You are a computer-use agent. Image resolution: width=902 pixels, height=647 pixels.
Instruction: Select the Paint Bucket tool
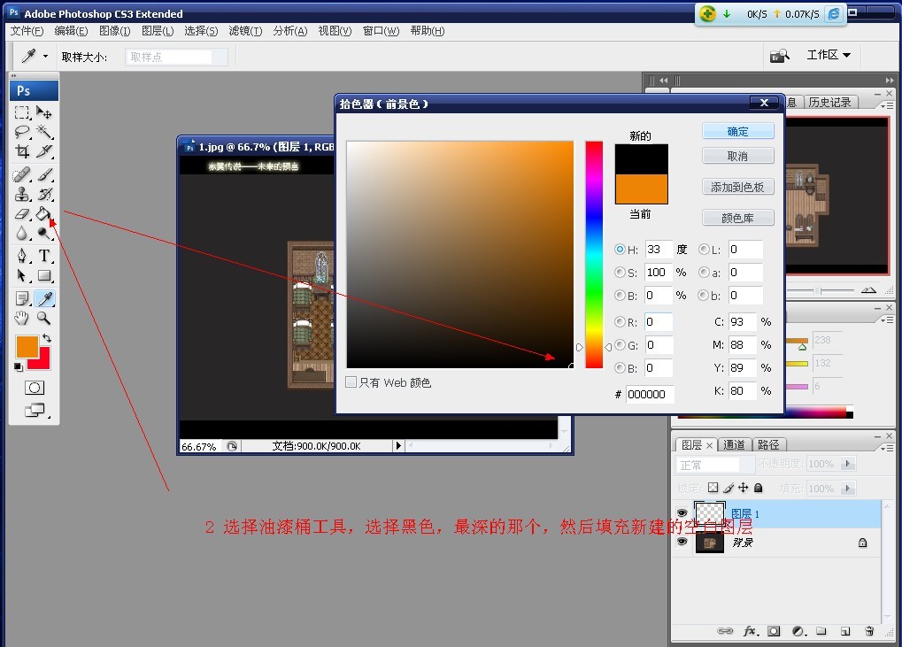43,214
